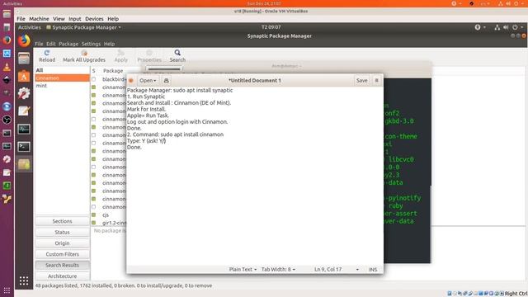This screenshot has width=528, height=297.
Task: Click the icon right of Open in editor
Action: coord(167,81)
